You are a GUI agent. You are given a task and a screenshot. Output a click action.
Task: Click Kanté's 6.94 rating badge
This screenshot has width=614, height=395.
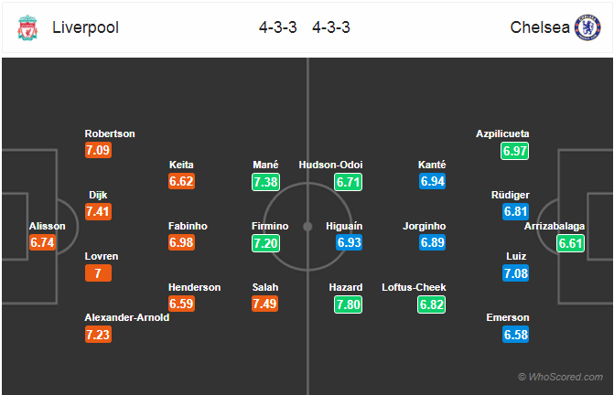[432, 181]
